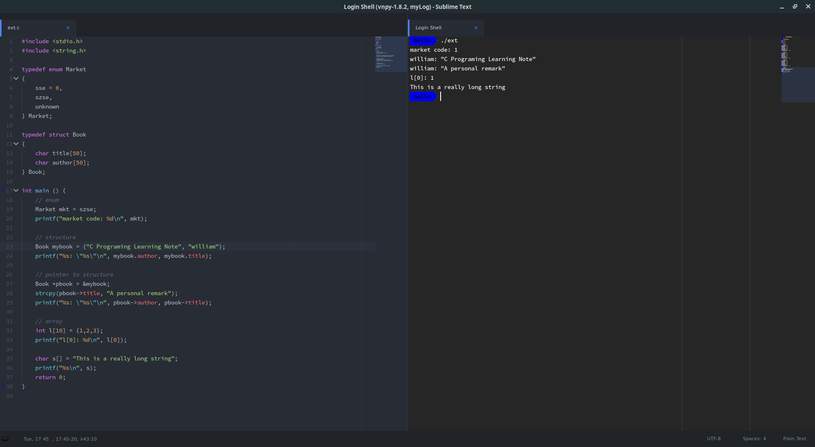Minimize the Sublime Text window

(x=782, y=7)
